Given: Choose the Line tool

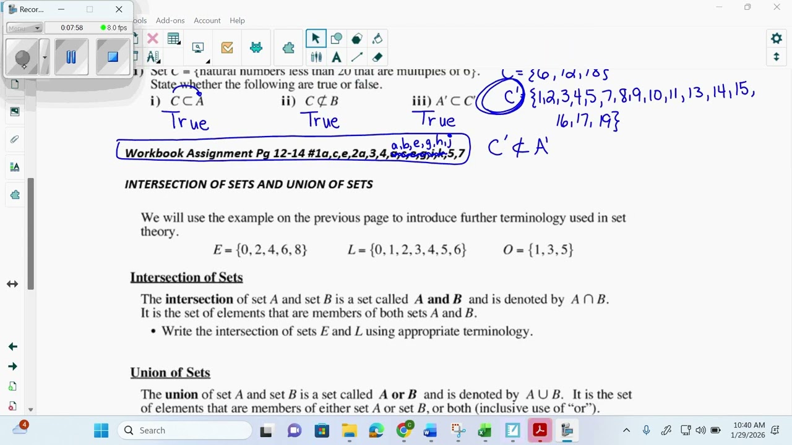Looking at the screenshot, I should 357,57.
